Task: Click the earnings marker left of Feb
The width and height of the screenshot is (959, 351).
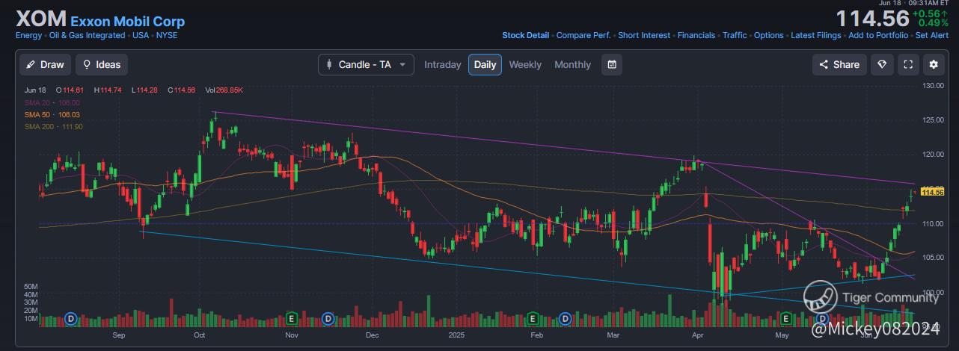Action: coord(532,319)
